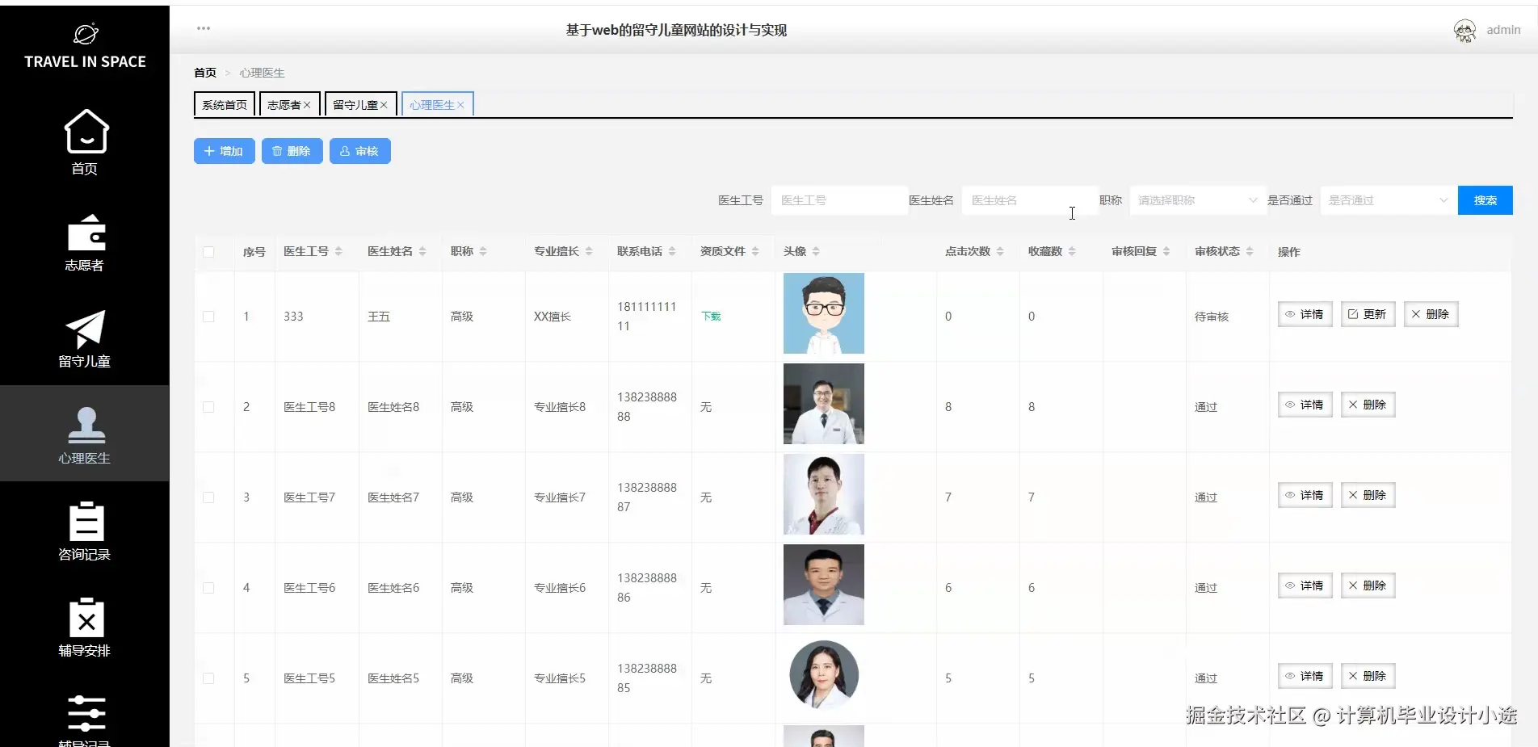This screenshot has width=1538, height=747.
Task: Click the sliders icon at sidebar bottom
Action: (x=86, y=714)
